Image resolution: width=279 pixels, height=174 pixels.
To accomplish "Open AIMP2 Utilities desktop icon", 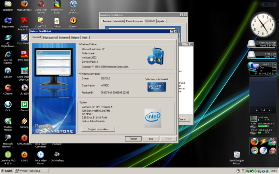I will pyautogui.click(x=24, y=139).
